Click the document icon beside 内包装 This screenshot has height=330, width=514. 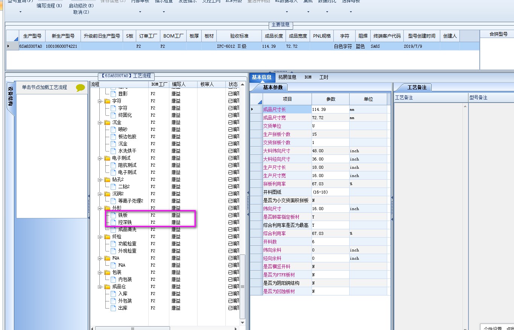coord(114,279)
